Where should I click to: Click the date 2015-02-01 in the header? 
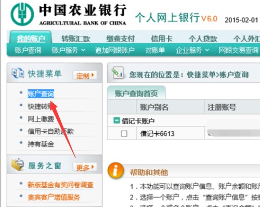pos(241,20)
